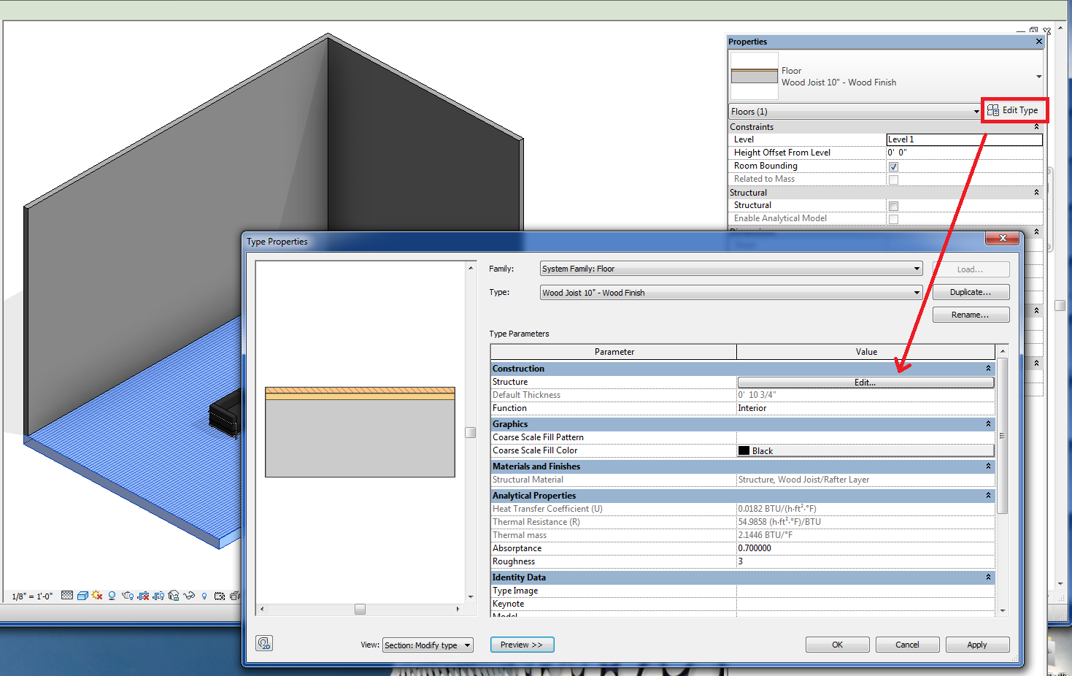Toggle the Room Bounding checkbox

[893, 166]
